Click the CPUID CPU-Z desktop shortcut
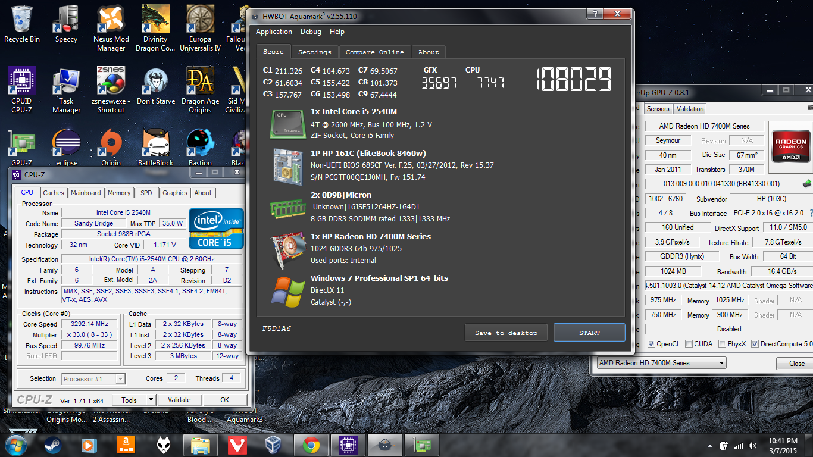This screenshot has width=813, height=457. (22, 90)
